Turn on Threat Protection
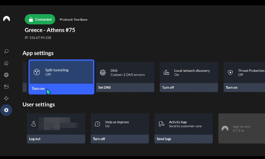Screen dimensions: 265x159 244,87
